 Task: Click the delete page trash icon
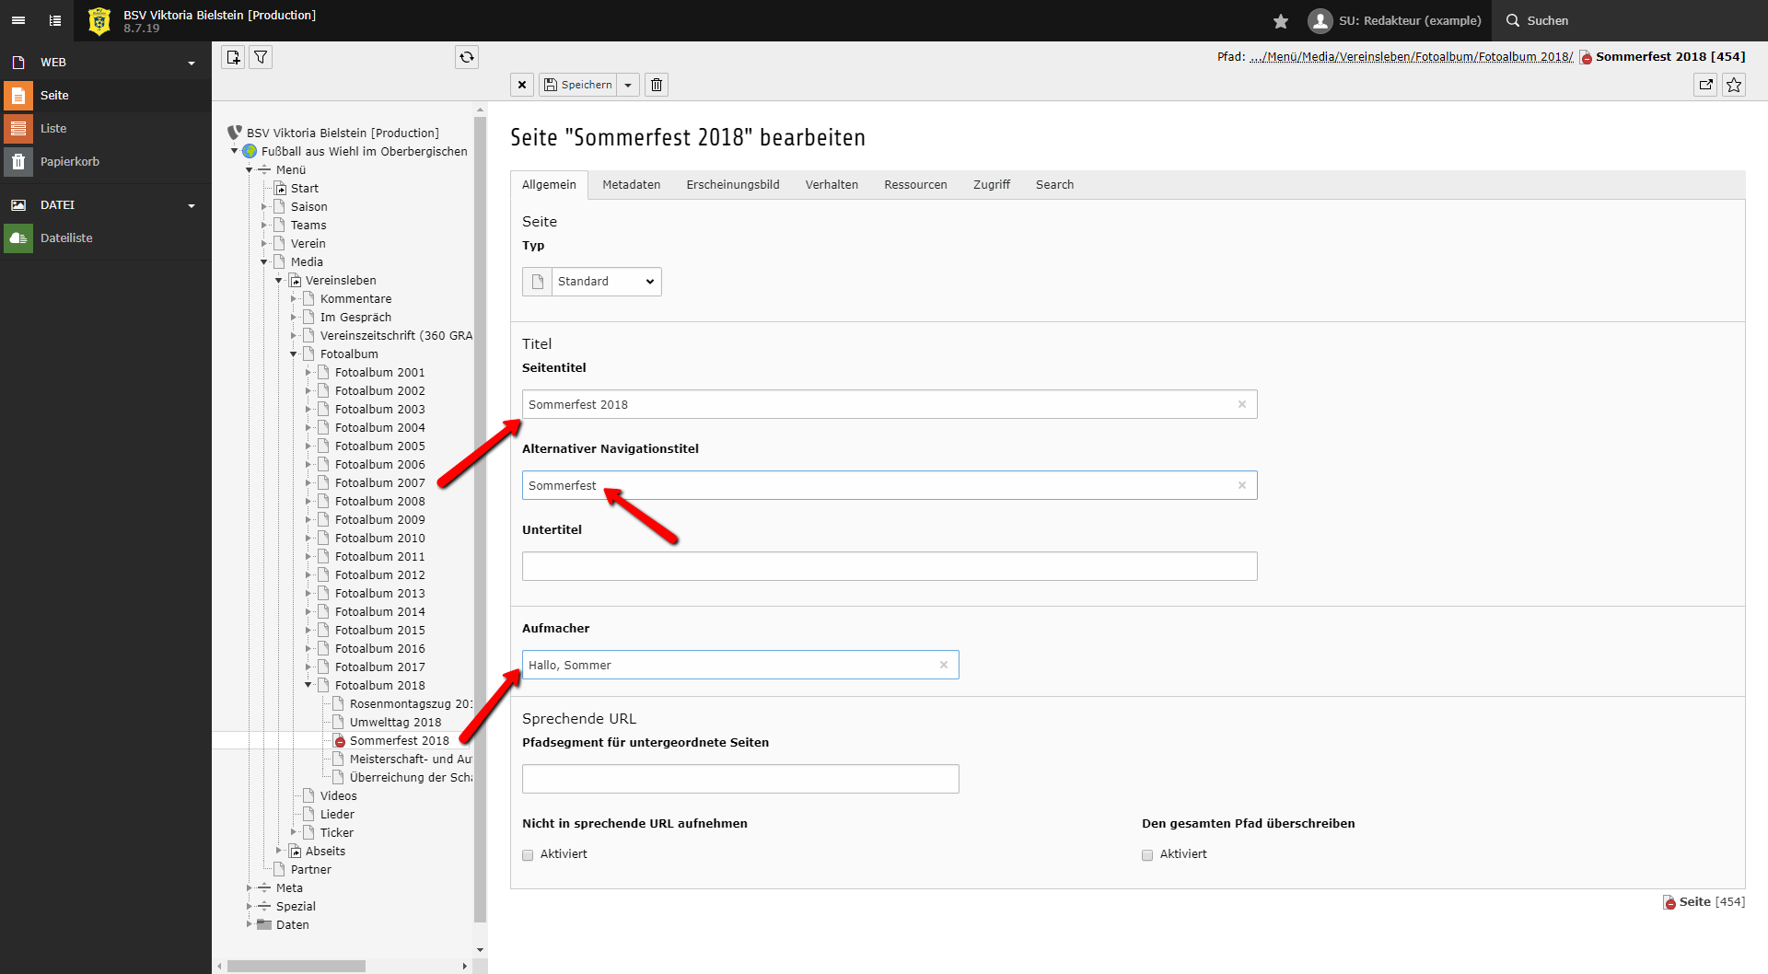tap(657, 85)
